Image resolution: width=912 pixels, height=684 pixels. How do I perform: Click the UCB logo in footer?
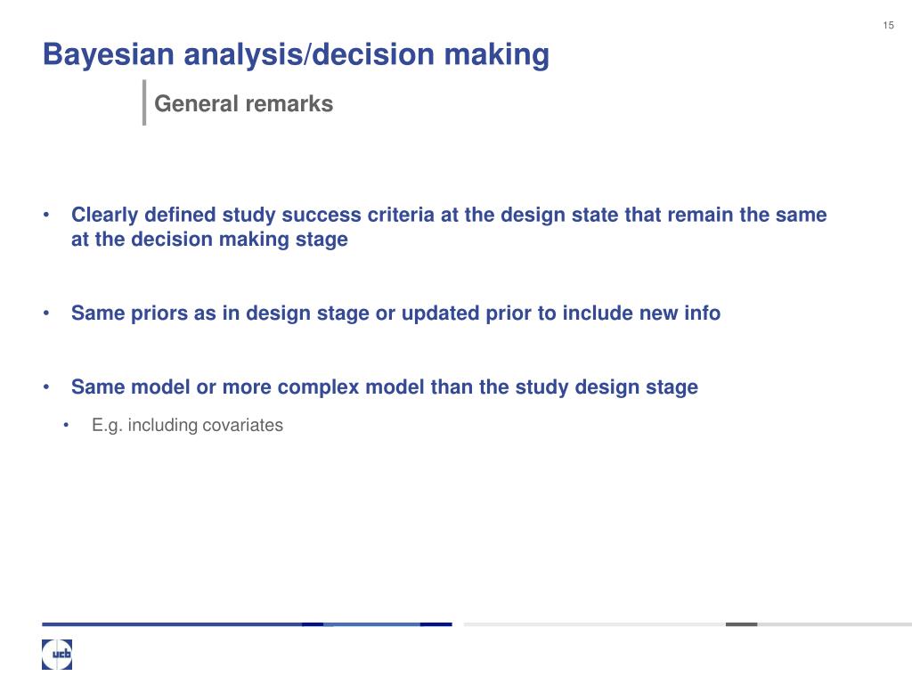[57, 655]
